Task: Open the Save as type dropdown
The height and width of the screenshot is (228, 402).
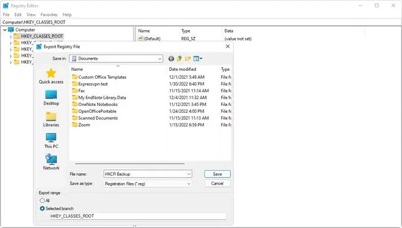Action: [x=148, y=184]
